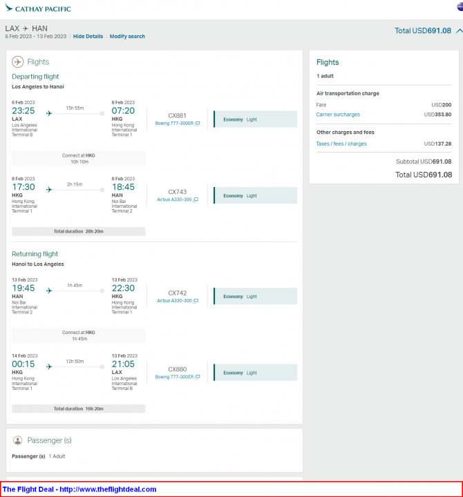Click plane icon next to 00:15 HKG departure

(x=49, y=367)
